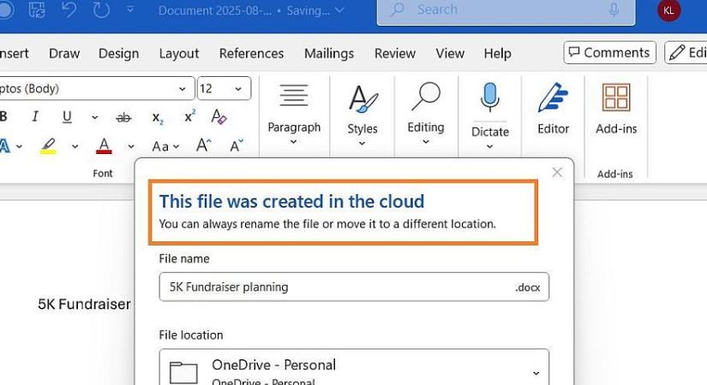This screenshot has height=385, width=707.
Task: Open the Layout tab
Action: tap(178, 53)
